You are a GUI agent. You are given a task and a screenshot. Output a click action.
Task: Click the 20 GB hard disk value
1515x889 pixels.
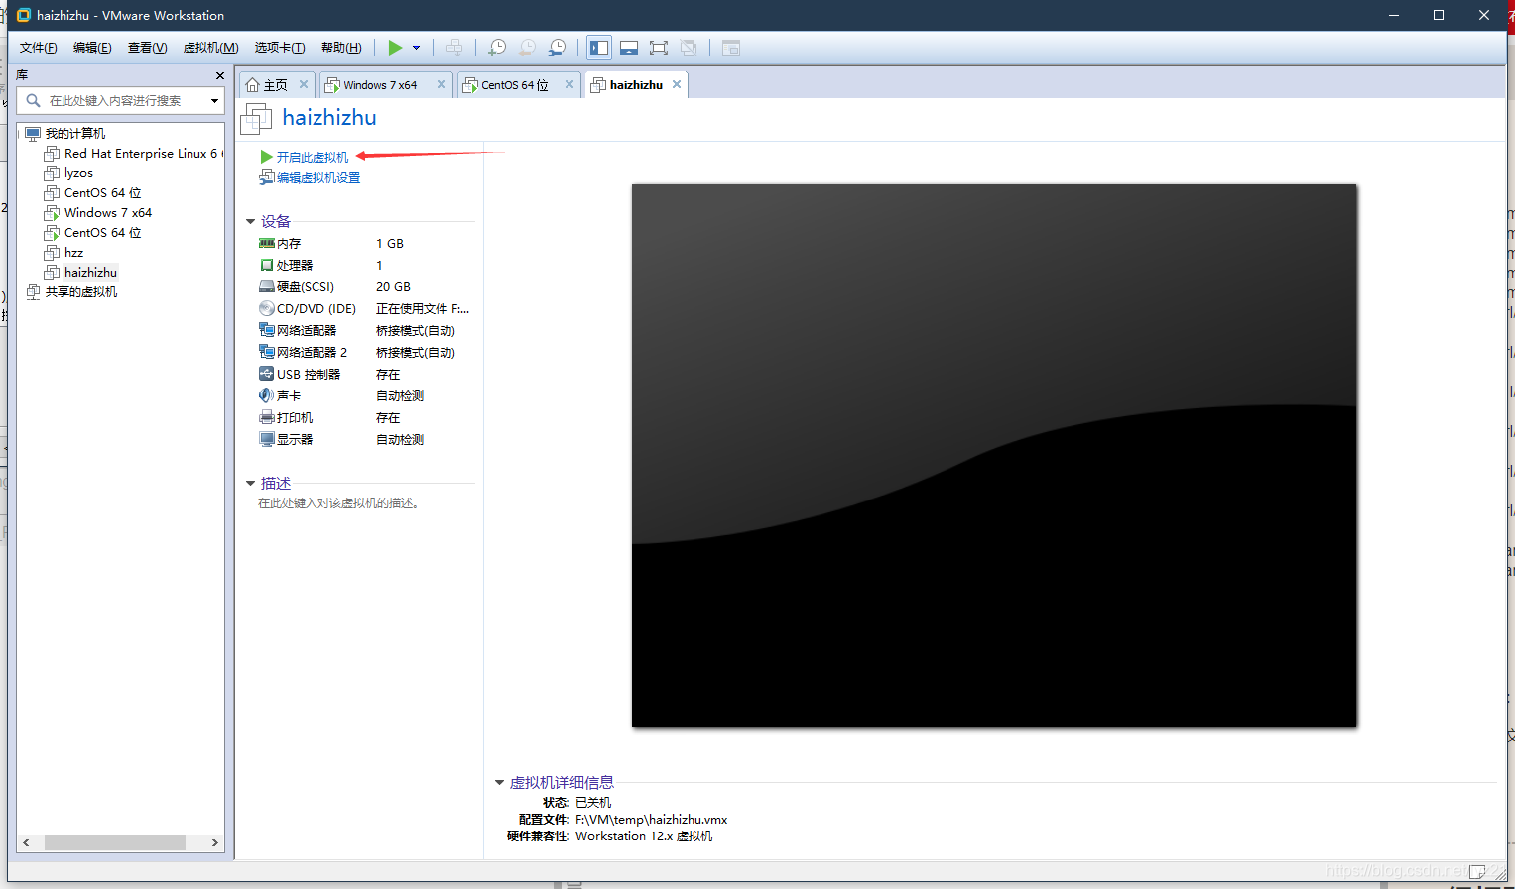tap(393, 287)
